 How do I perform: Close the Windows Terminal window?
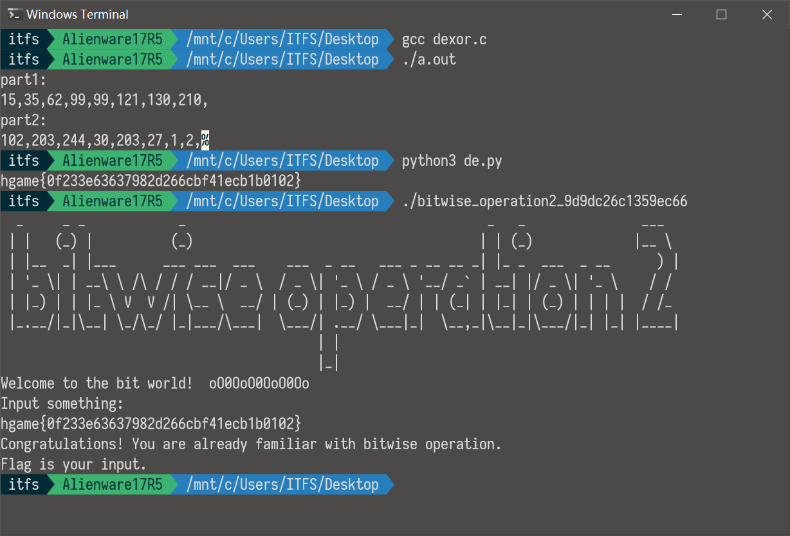tap(766, 14)
